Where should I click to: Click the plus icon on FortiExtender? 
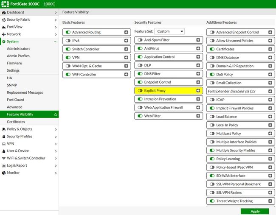point(270,91)
